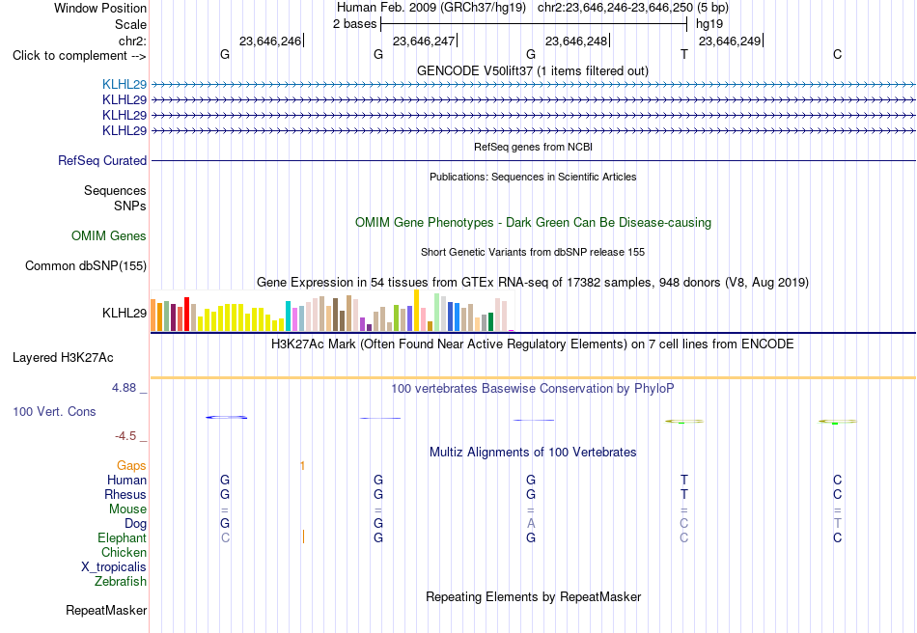Click the Sequences publications track label
The width and height of the screenshot is (917, 633).
click(115, 190)
